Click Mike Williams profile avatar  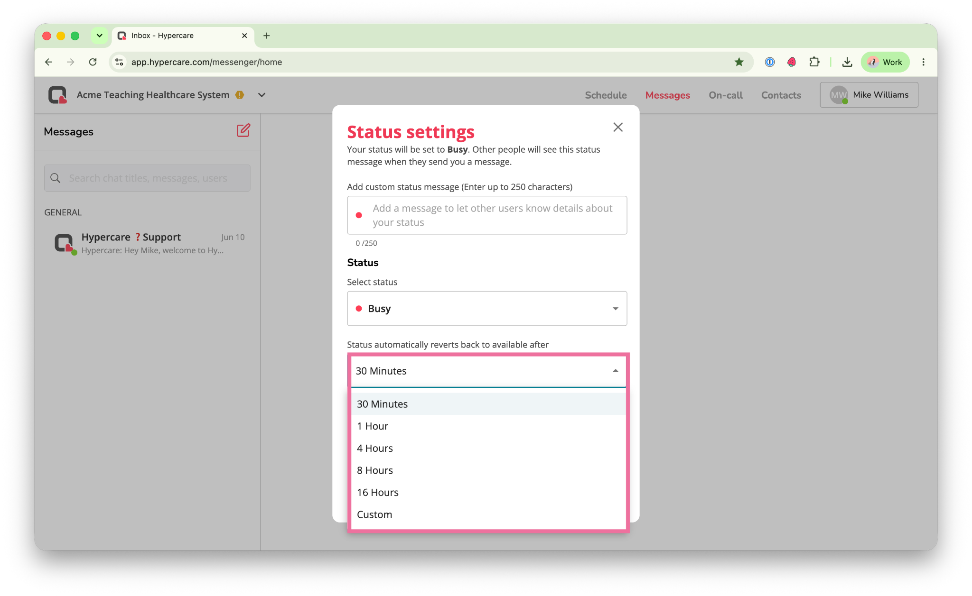coord(839,95)
